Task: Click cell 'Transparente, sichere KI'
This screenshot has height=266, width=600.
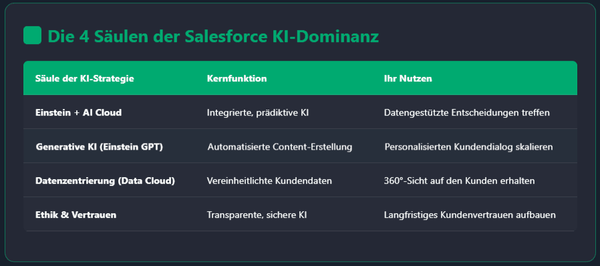Action: [x=257, y=215]
